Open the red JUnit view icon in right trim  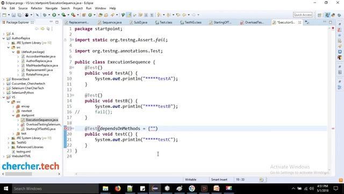click(x=340, y=30)
